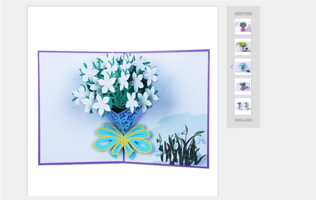The height and width of the screenshot is (200, 316).
Task: Select the yellow tulip card thumbnail
Action: (x=243, y=46)
